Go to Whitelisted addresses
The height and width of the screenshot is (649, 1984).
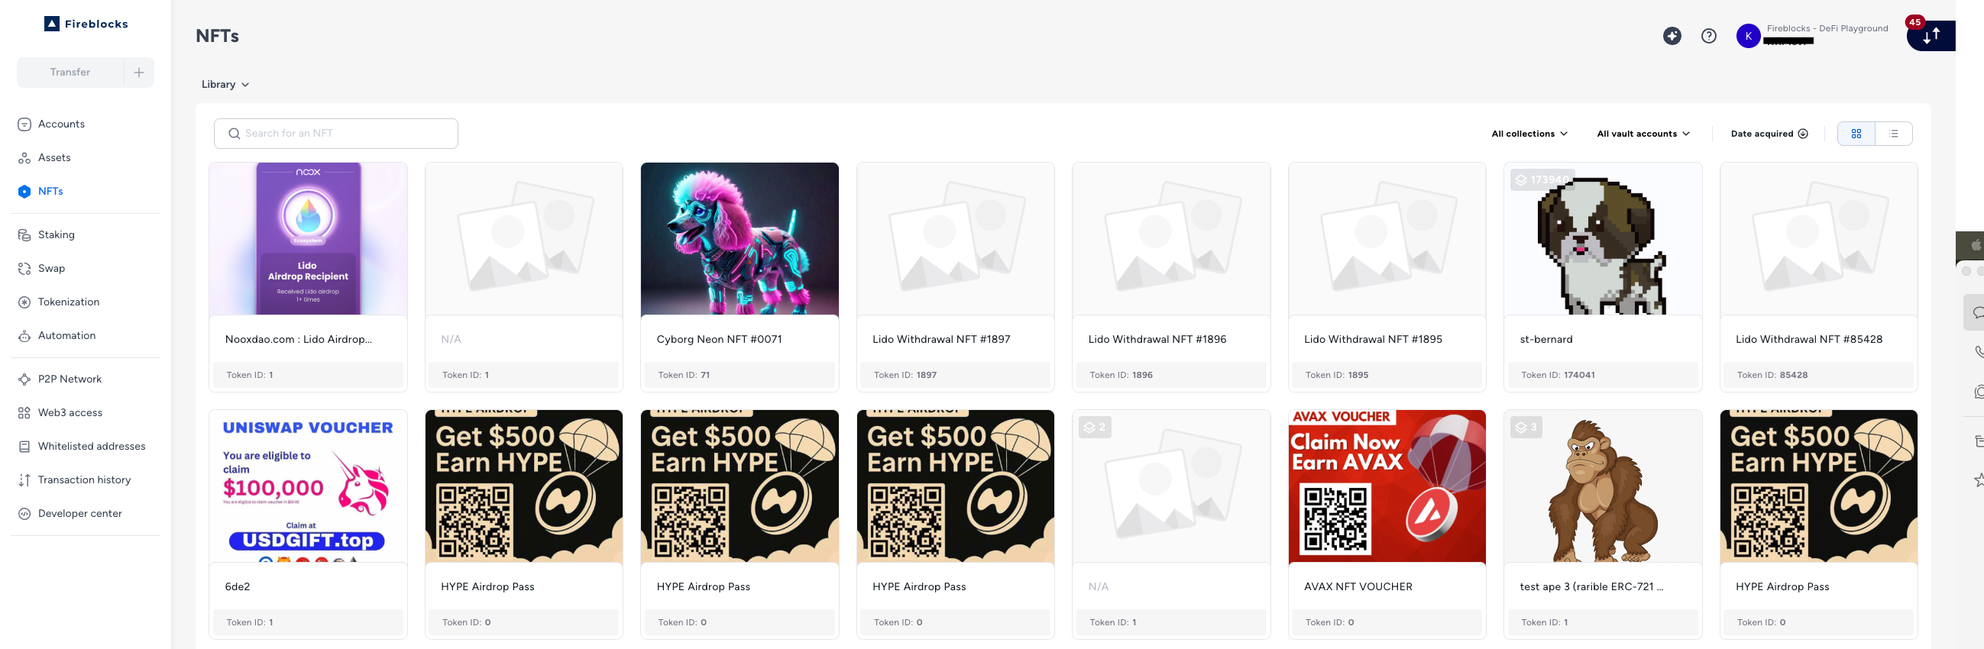coord(92,447)
